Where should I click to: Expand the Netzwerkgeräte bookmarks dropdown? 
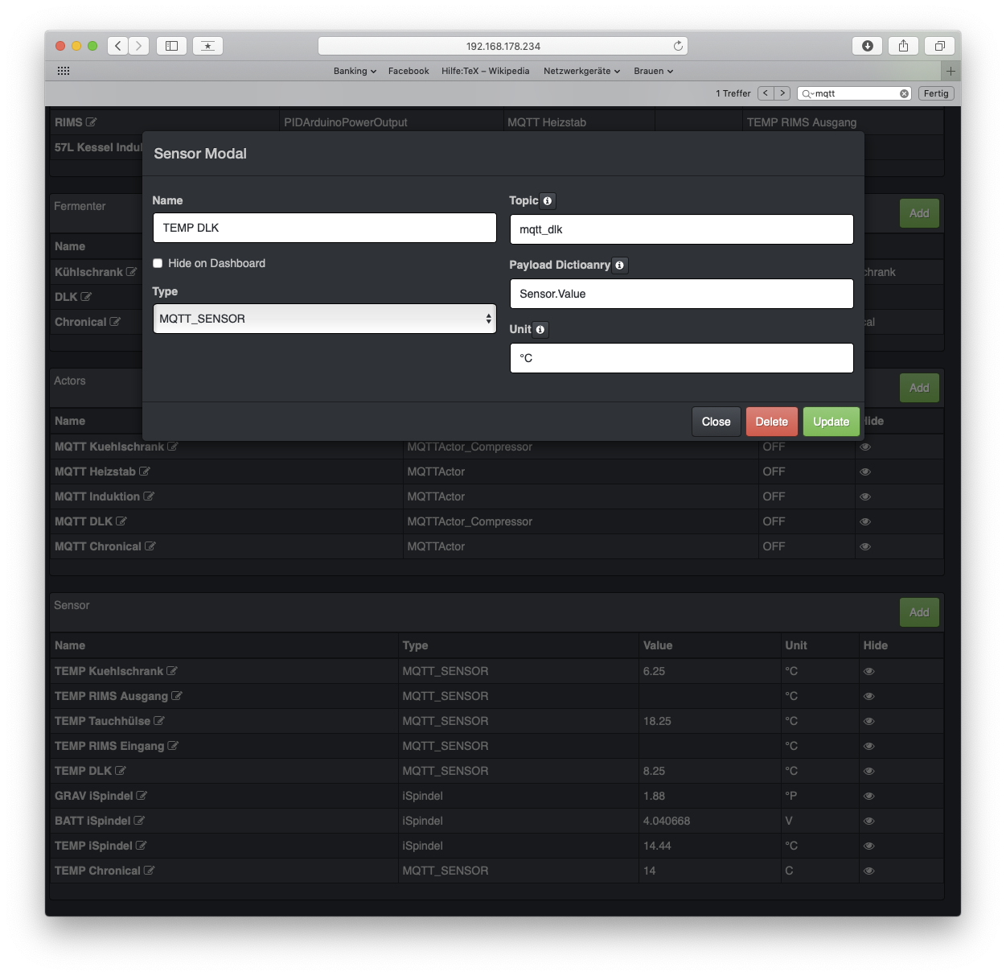(581, 71)
